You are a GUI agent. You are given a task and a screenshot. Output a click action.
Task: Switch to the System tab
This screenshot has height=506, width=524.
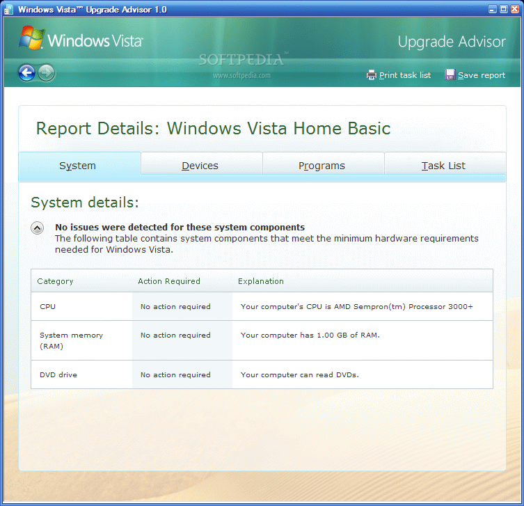click(79, 166)
